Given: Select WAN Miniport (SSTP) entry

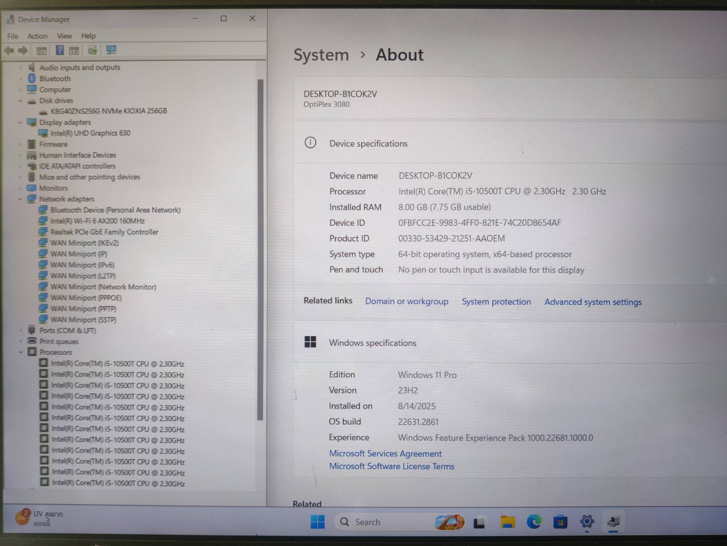Looking at the screenshot, I should coord(83,320).
